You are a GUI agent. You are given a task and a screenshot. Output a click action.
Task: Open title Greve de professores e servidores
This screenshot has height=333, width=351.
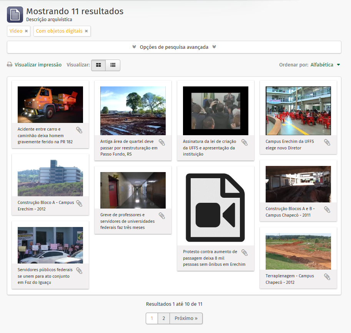coord(127,221)
